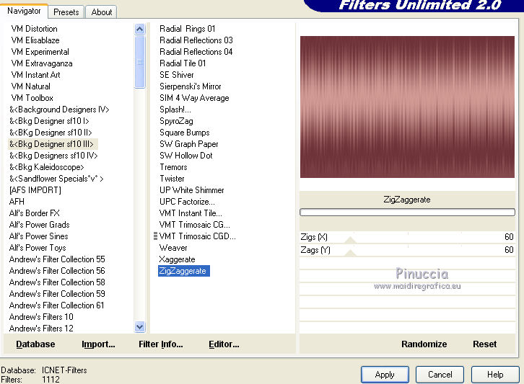Choose SW Hollow Dot filter
Viewport: 524px width, 384px height.
click(x=185, y=156)
